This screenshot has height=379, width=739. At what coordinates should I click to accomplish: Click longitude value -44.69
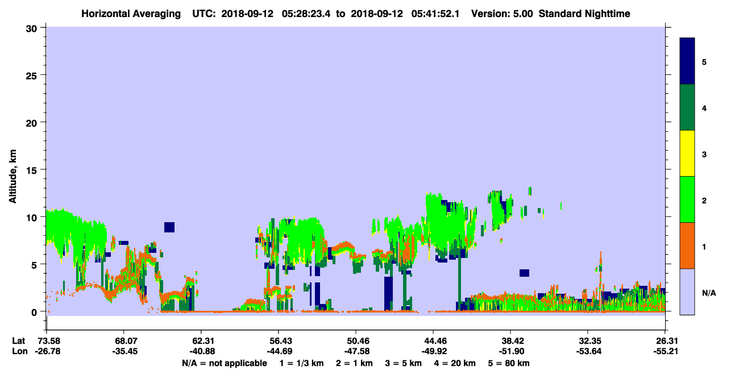click(x=279, y=351)
